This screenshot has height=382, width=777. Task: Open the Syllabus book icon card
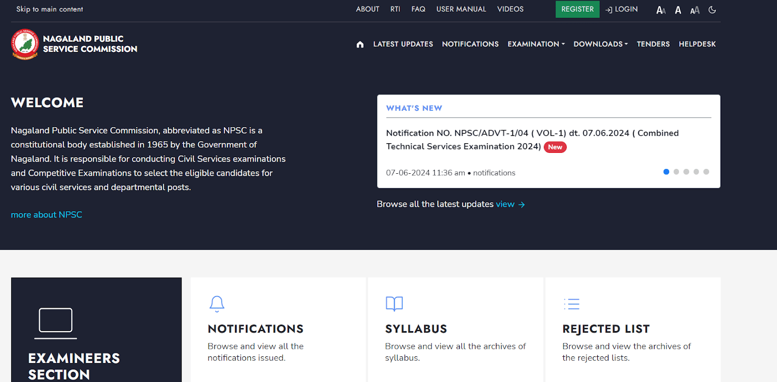coord(456,330)
